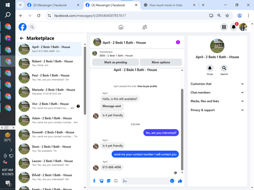Open the browser zoom magnifier icon
This screenshot has width=254, height=190.
tap(219, 16)
